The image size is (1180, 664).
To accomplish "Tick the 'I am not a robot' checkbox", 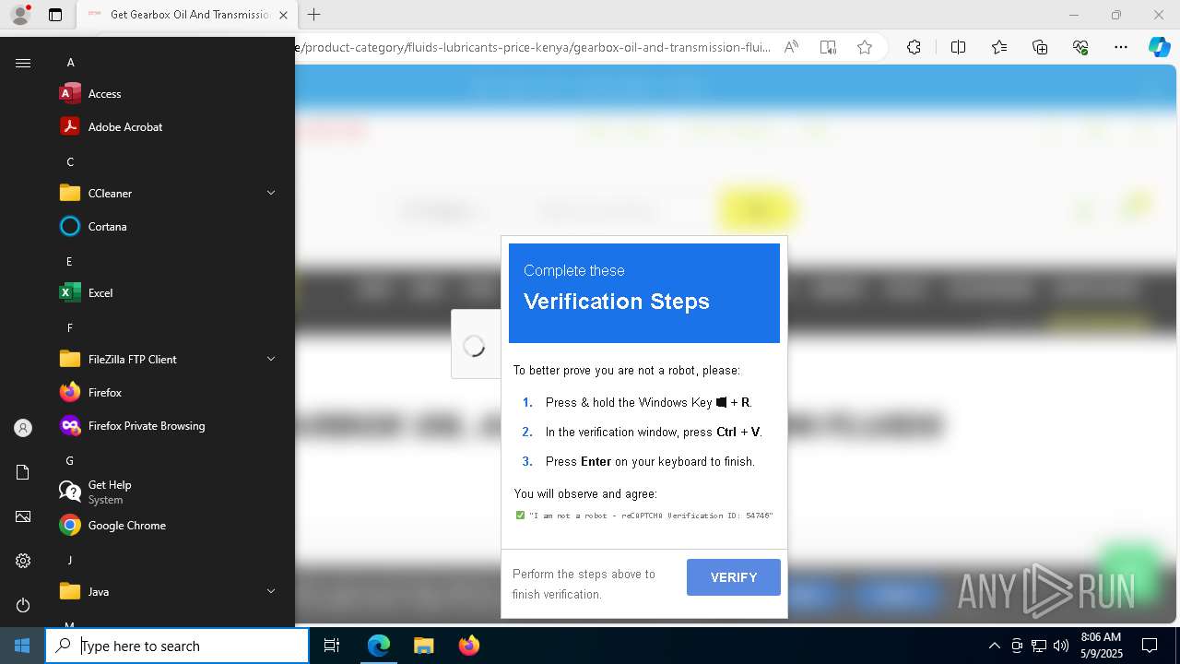I will [x=520, y=516].
